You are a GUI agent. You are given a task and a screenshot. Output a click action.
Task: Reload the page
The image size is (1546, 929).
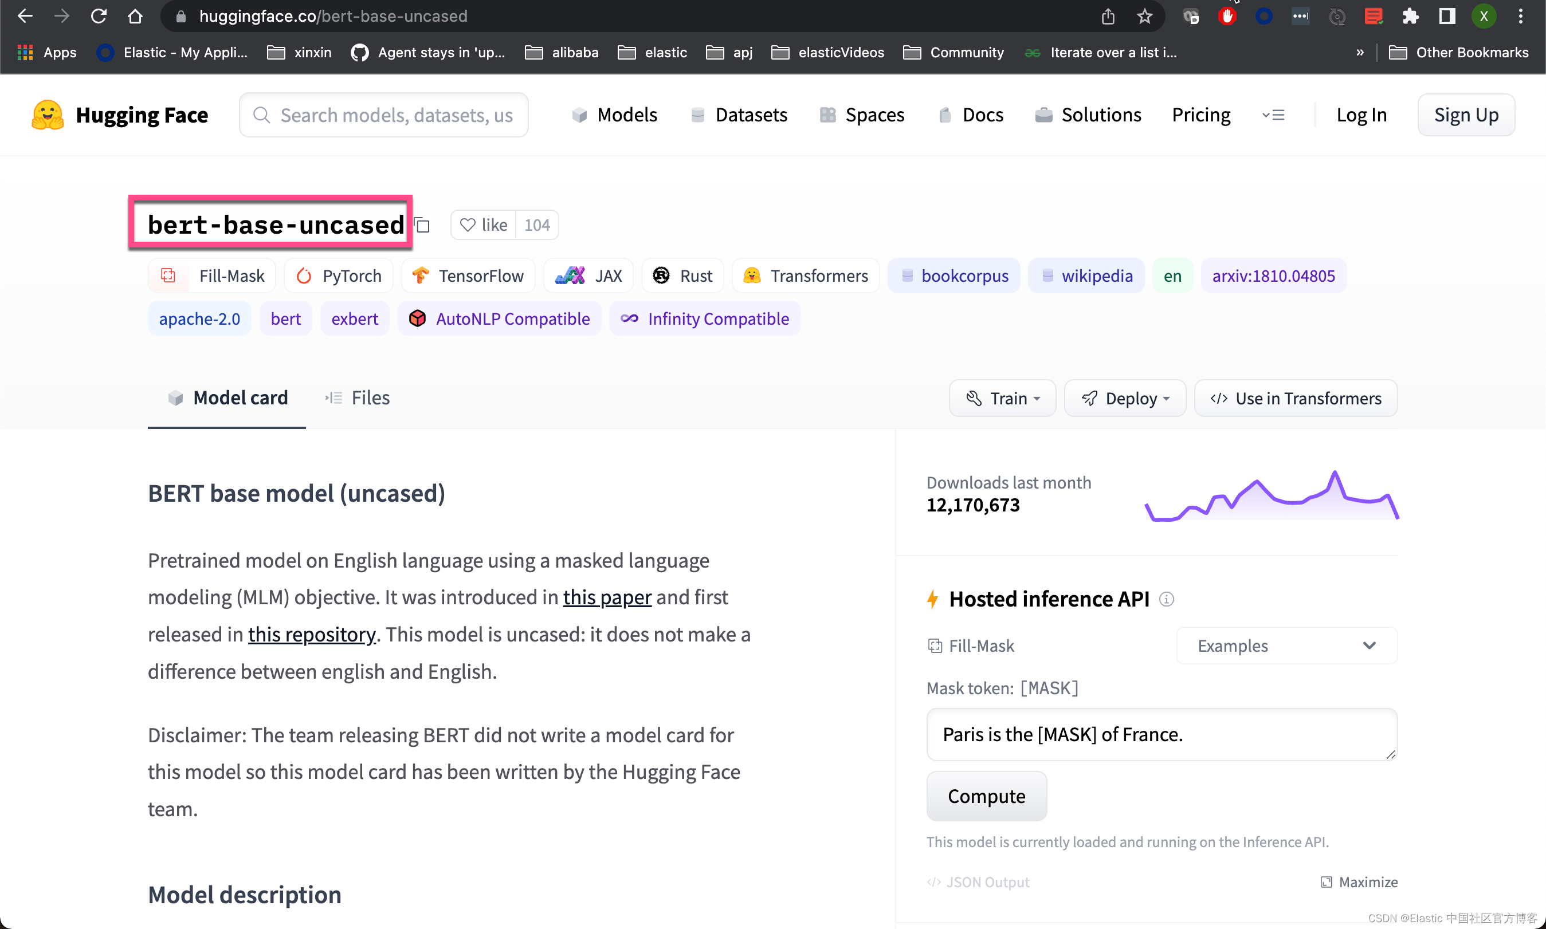99,16
